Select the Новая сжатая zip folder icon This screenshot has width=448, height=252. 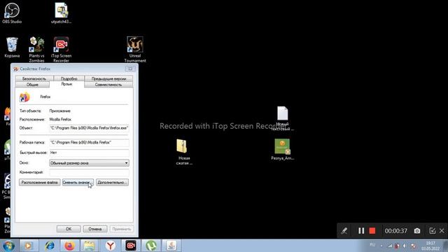(x=183, y=152)
